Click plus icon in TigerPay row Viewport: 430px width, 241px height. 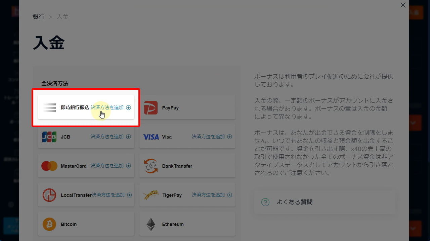[229, 195]
